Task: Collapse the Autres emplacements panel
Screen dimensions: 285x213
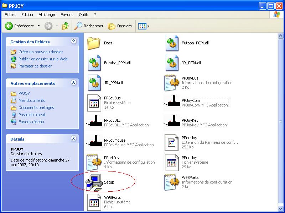Action: point(73,83)
